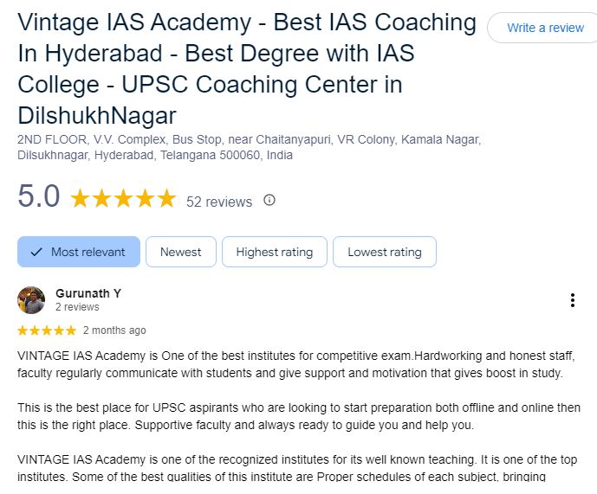Open Gurunath Y's profile photo
597x494 pixels.
(31, 300)
